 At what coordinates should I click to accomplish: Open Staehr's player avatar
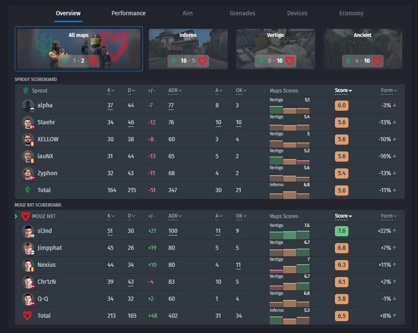pos(28,123)
